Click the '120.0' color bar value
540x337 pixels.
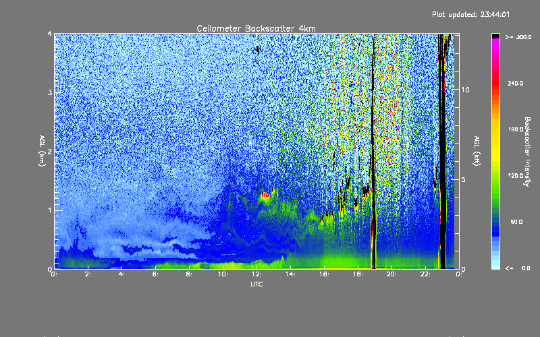(516, 175)
